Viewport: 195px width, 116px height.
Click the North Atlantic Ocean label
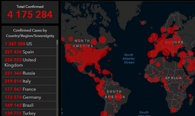point(129,59)
